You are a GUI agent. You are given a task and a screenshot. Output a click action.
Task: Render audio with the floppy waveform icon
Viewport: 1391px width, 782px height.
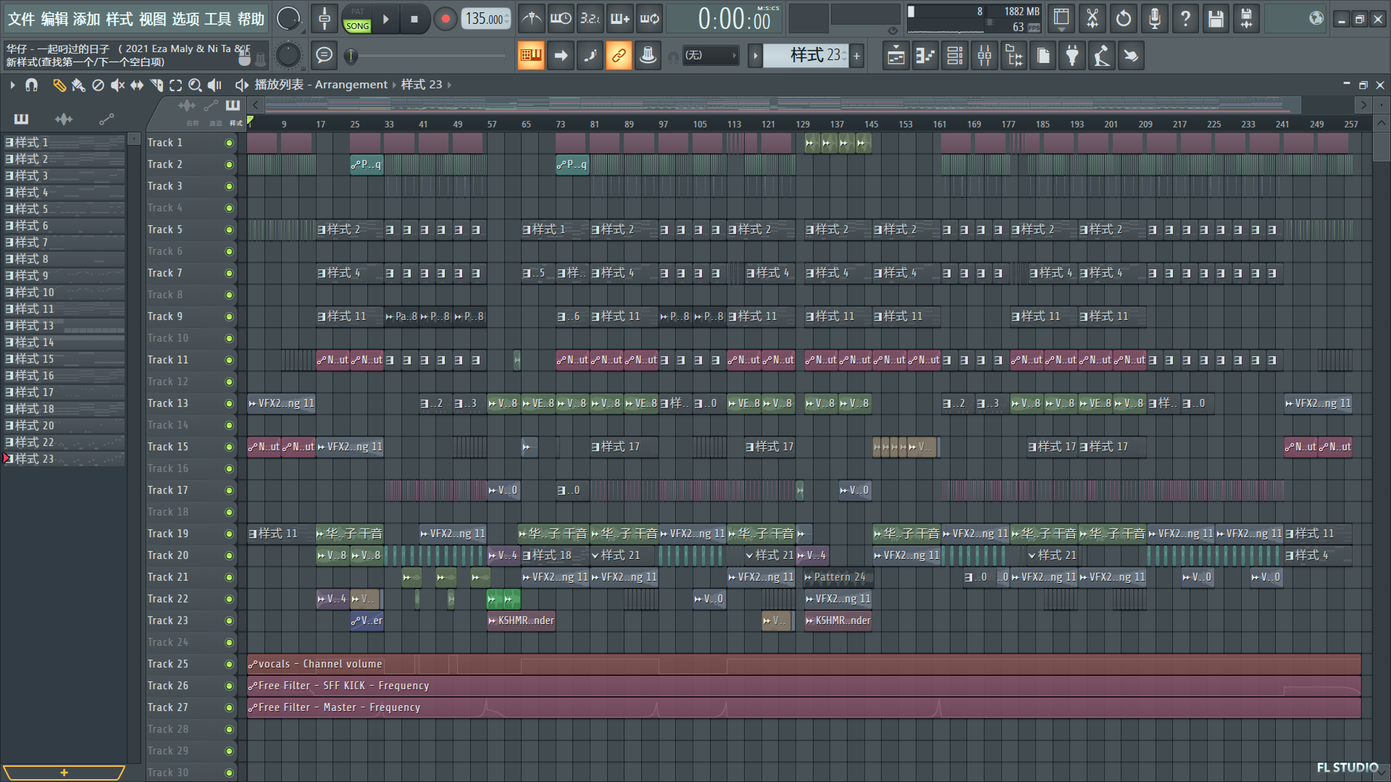click(x=1247, y=19)
